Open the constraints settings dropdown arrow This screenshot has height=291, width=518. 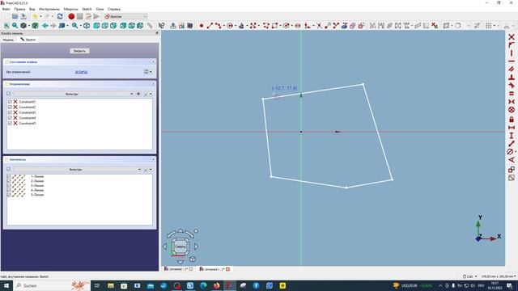click(151, 94)
